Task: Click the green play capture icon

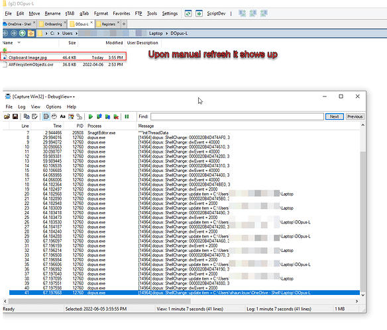Action: [91, 116]
